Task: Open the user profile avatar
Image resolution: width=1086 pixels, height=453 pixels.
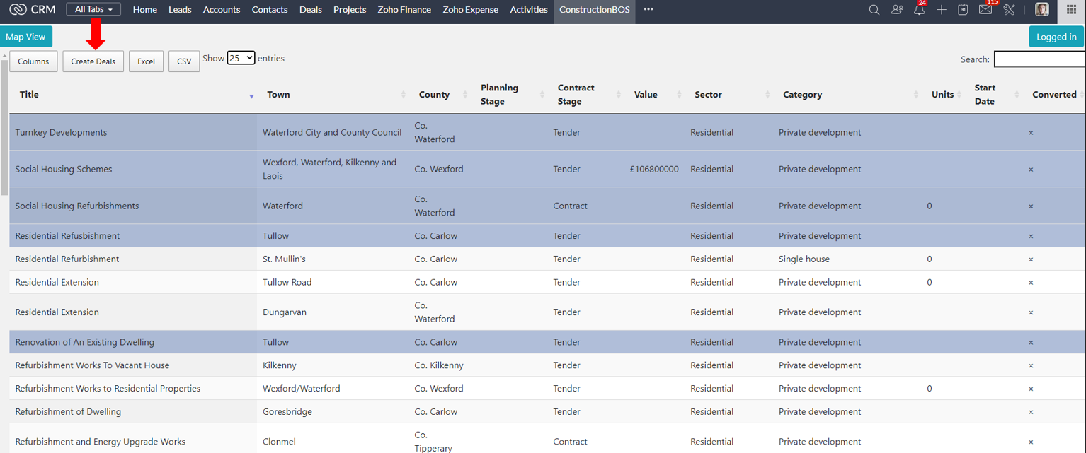Action: [x=1042, y=10]
